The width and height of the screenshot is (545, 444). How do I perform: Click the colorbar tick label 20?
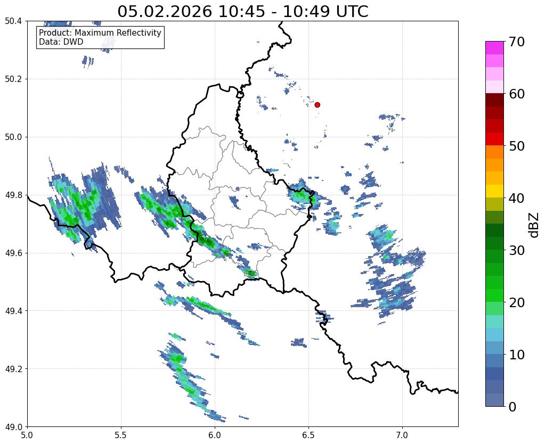pyautogui.click(x=516, y=302)
